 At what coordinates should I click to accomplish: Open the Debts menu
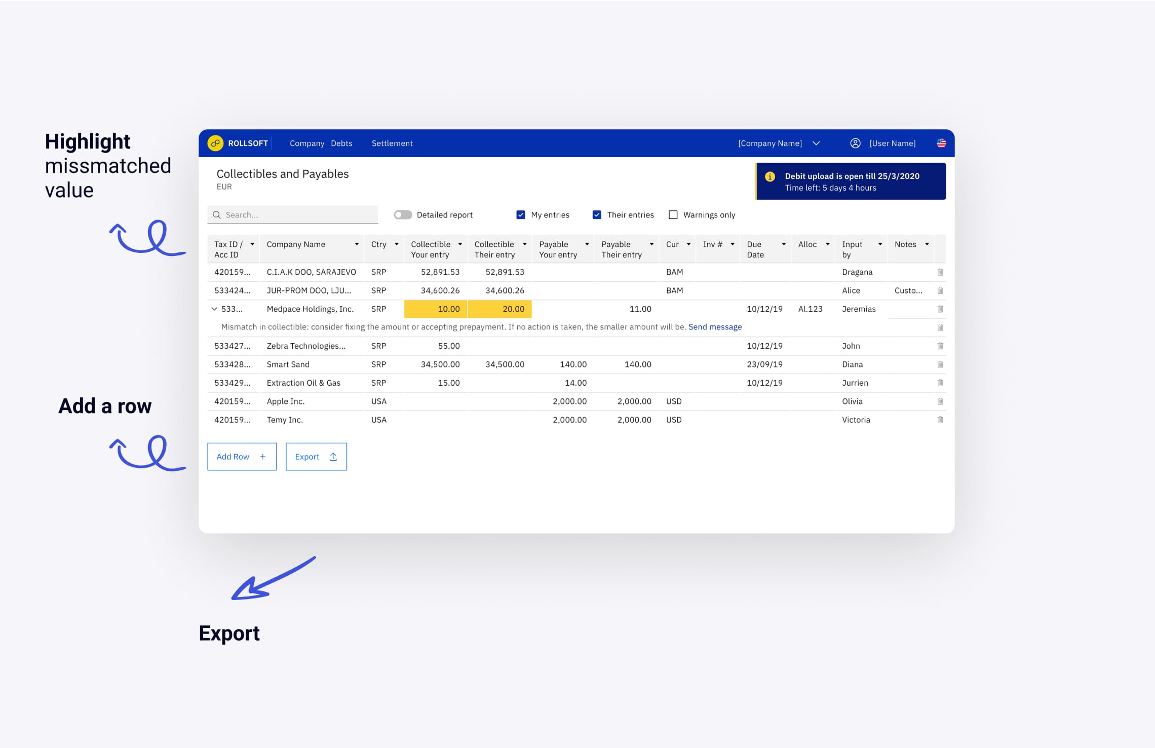click(x=341, y=143)
